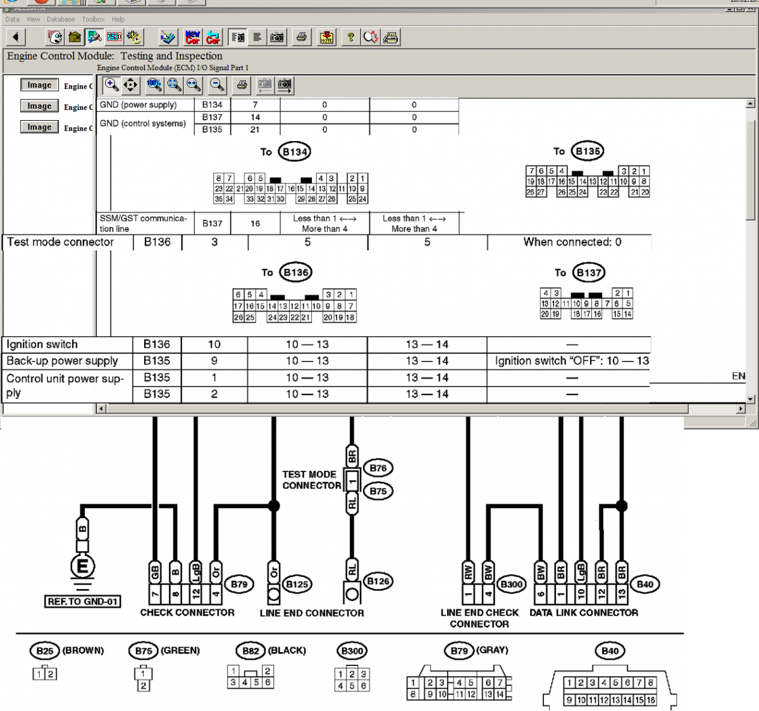Click the 7520 odometer icon

click(x=114, y=37)
